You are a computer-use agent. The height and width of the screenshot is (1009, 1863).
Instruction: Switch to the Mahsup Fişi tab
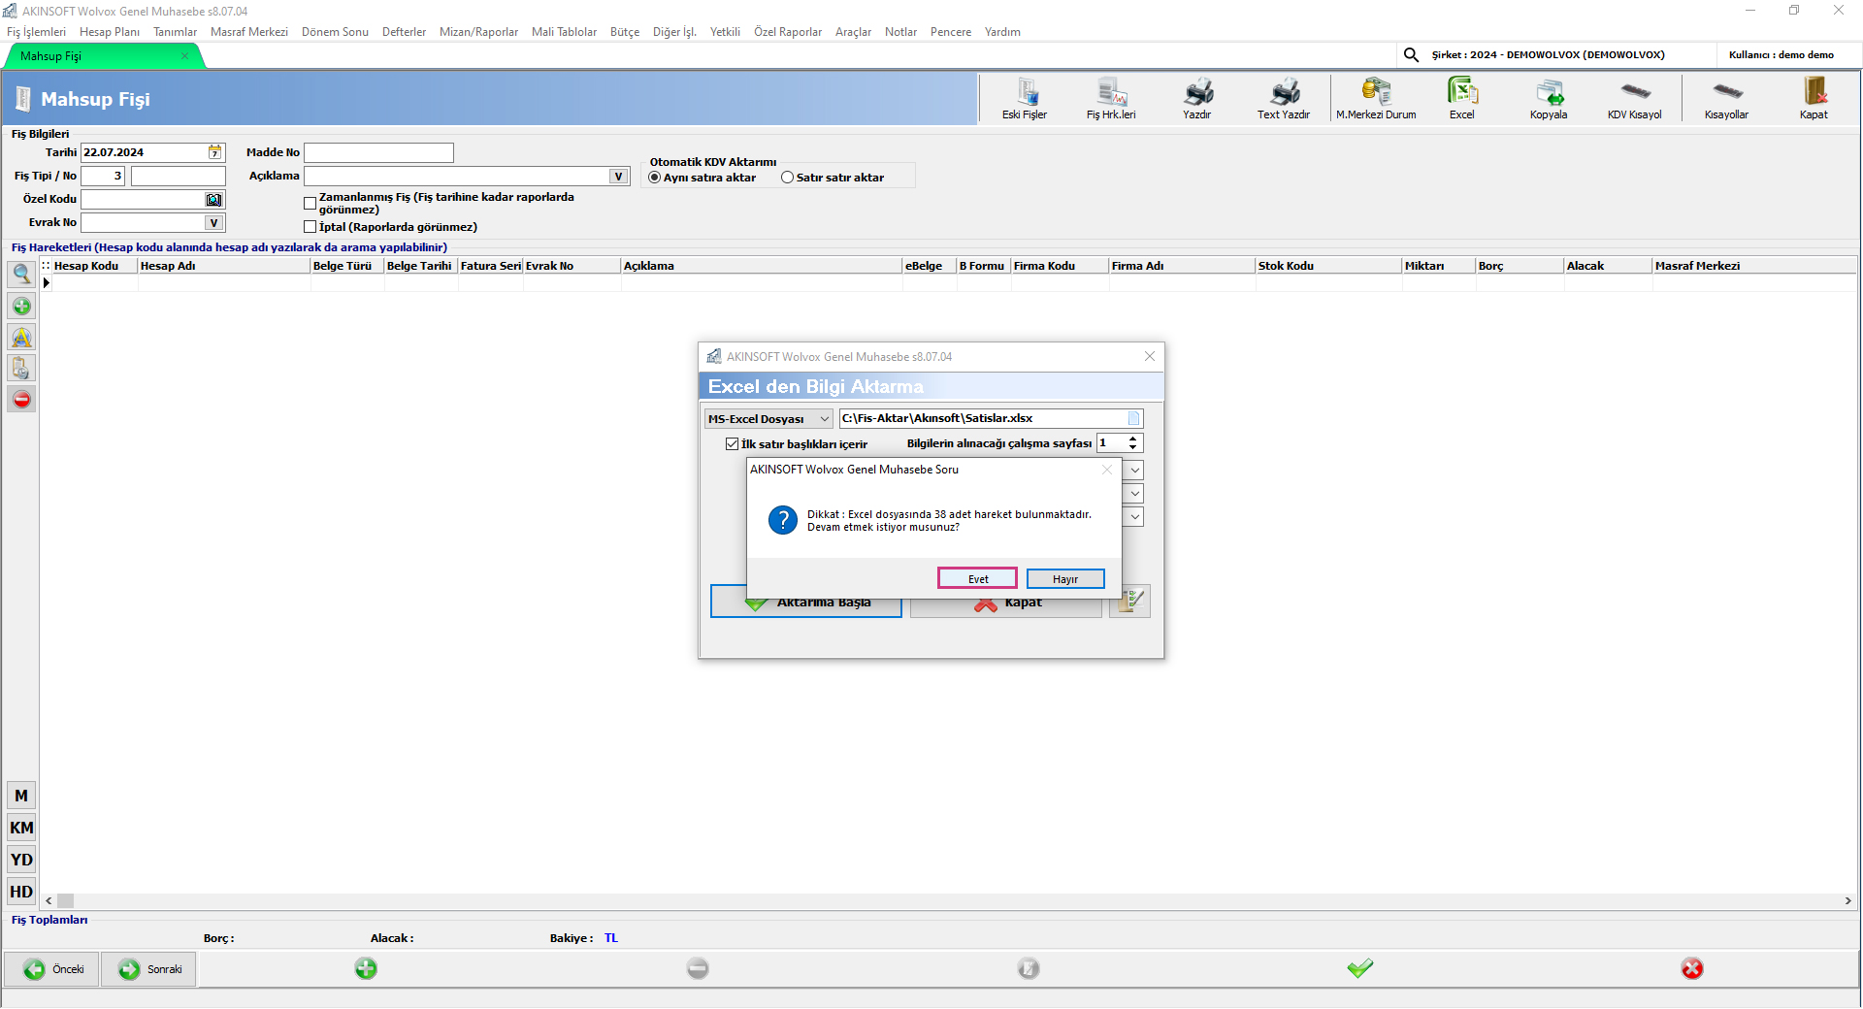click(51, 56)
